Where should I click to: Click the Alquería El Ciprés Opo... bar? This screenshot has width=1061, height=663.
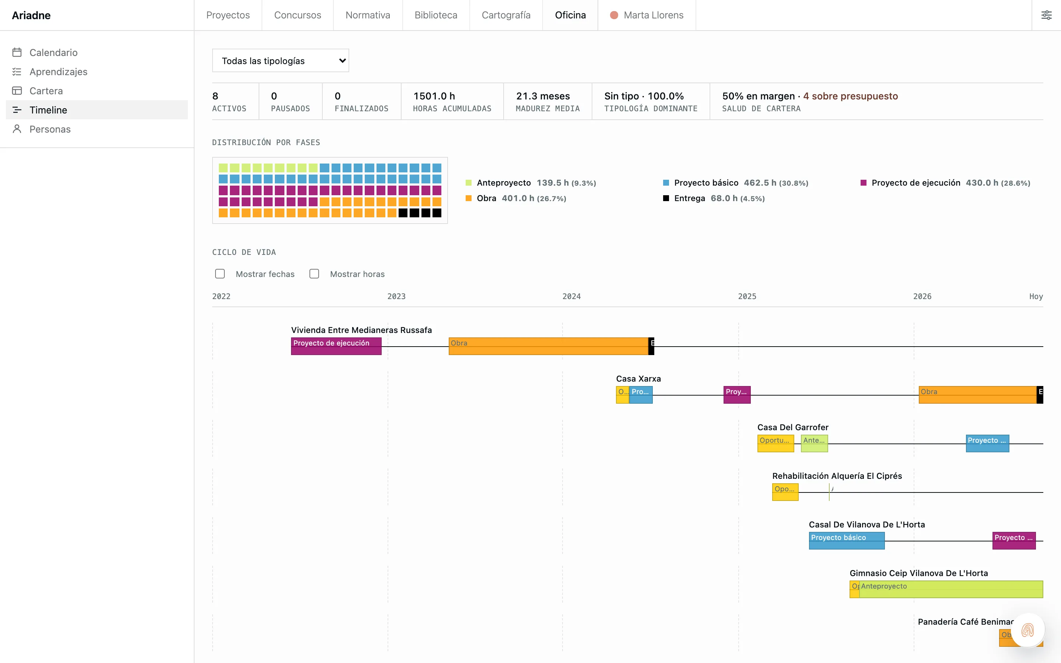(785, 492)
